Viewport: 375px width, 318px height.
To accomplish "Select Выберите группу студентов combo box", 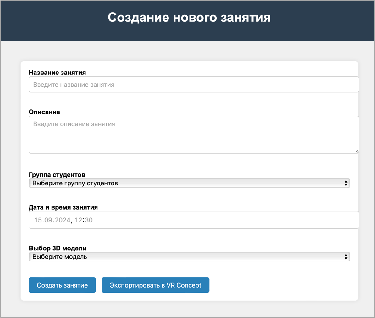I will (x=189, y=183).
